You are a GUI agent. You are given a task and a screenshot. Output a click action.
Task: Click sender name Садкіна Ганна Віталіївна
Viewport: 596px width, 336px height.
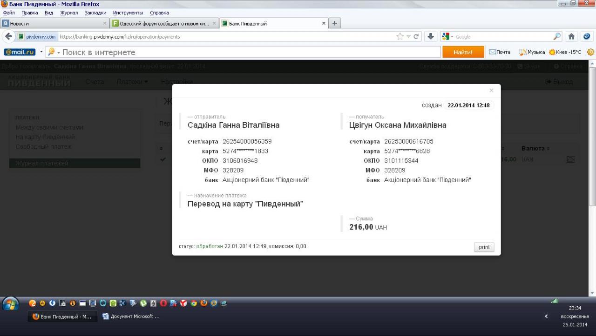pos(233,125)
